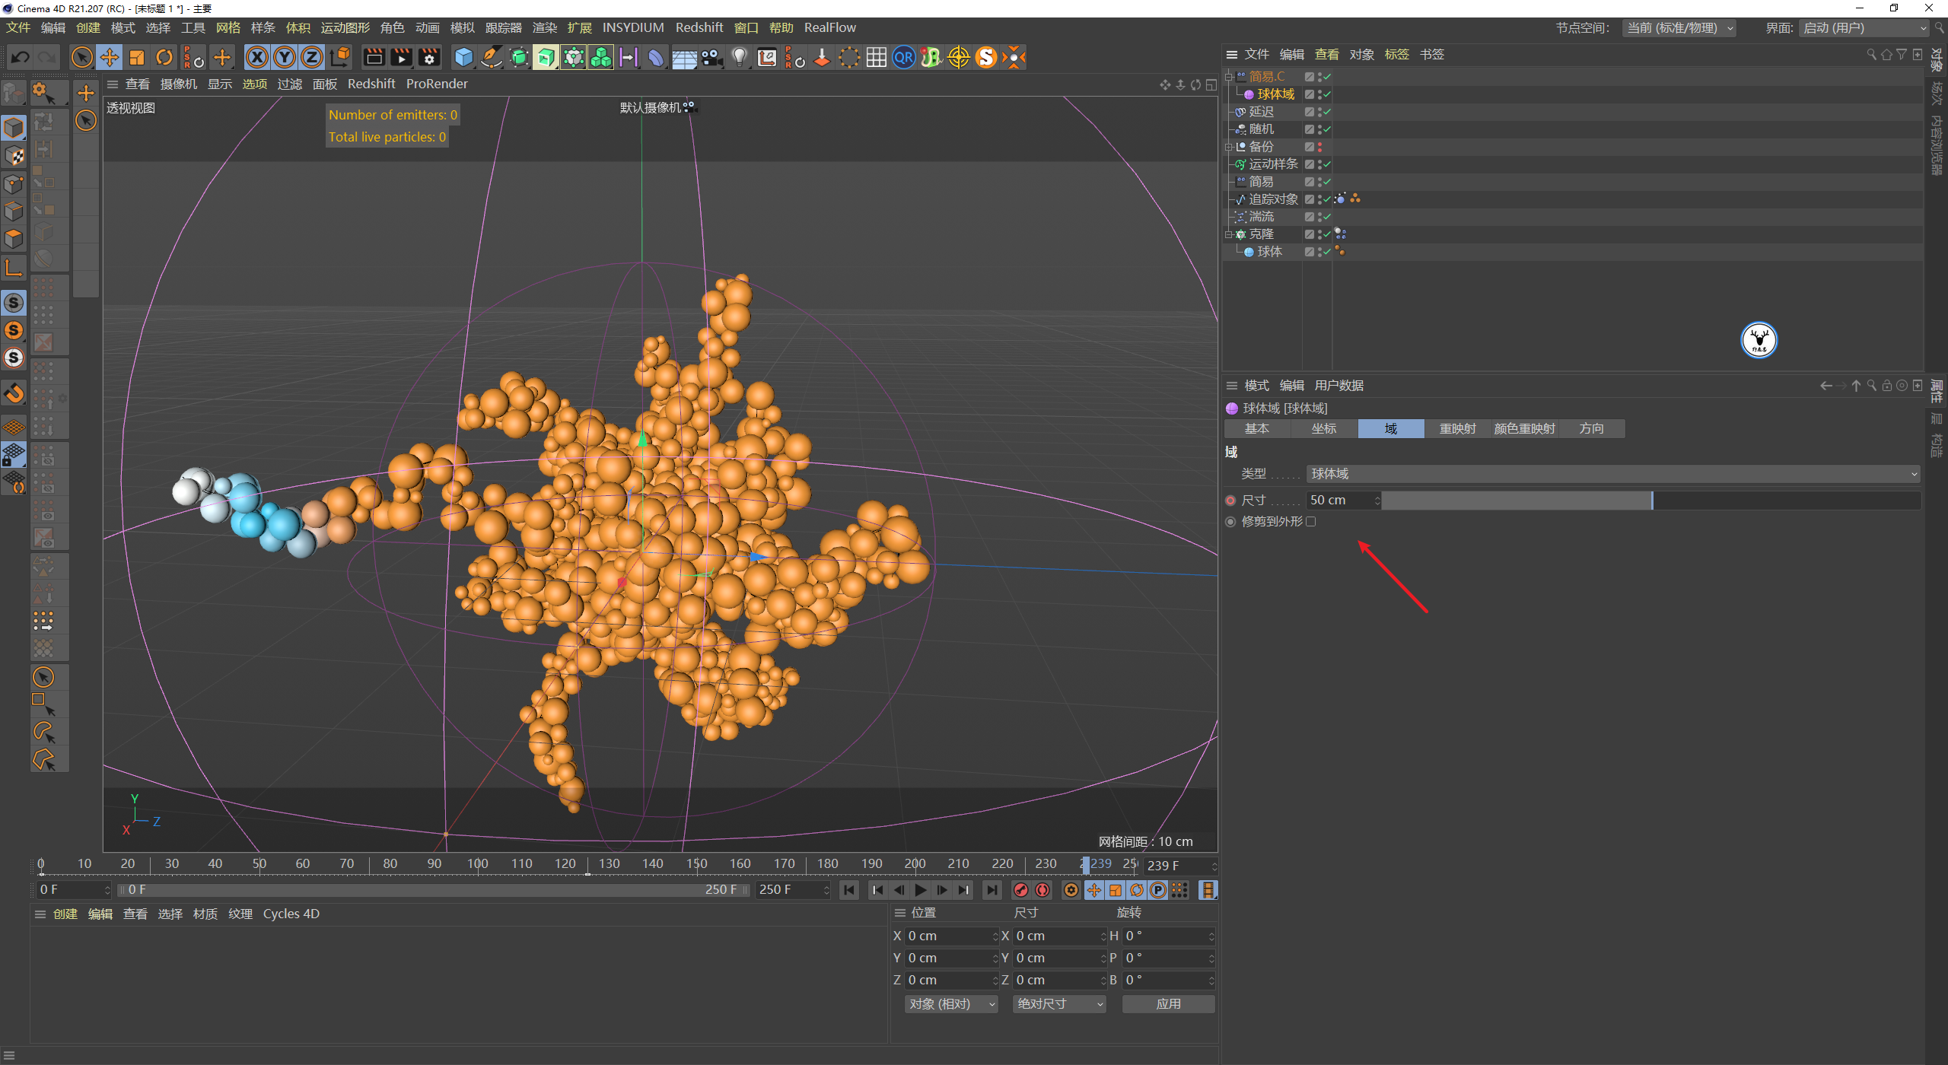Open the Redshift main menu

point(699,28)
